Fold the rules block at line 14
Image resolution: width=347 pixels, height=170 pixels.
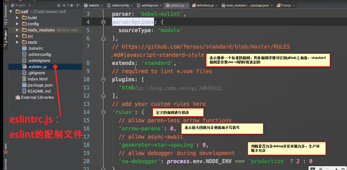pyautogui.click(x=103, y=112)
